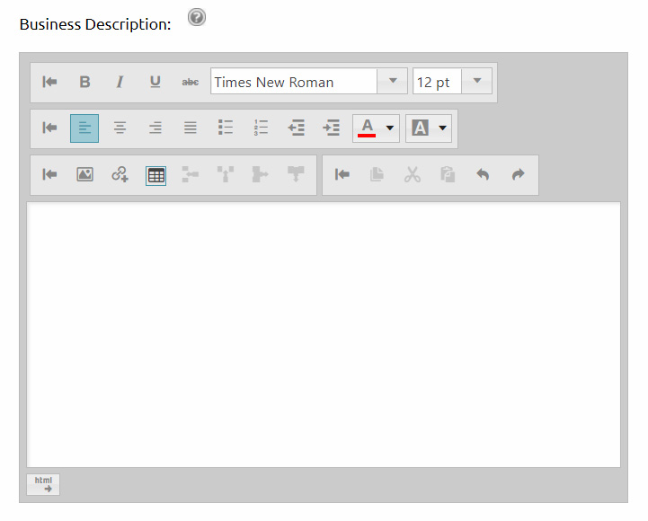648x521 pixels.
Task: Justify the paragraph text
Action: point(191,128)
